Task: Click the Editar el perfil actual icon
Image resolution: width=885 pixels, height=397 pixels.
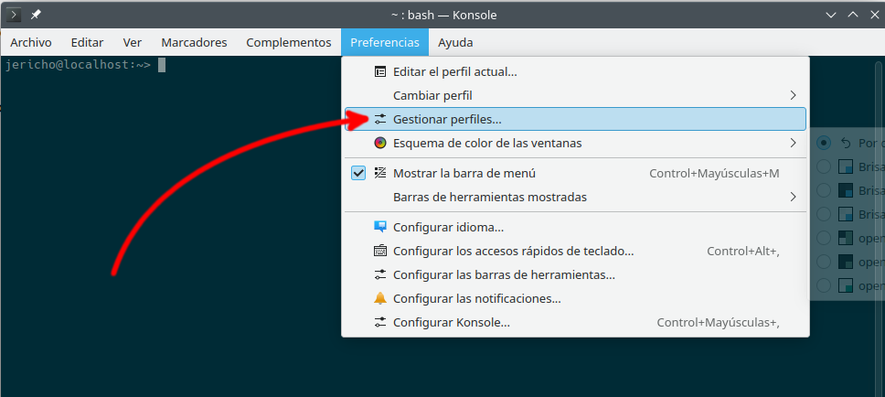Action: (380, 71)
